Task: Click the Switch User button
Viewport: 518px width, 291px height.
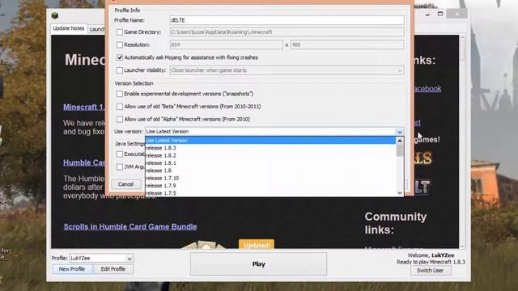Action: point(430,270)
